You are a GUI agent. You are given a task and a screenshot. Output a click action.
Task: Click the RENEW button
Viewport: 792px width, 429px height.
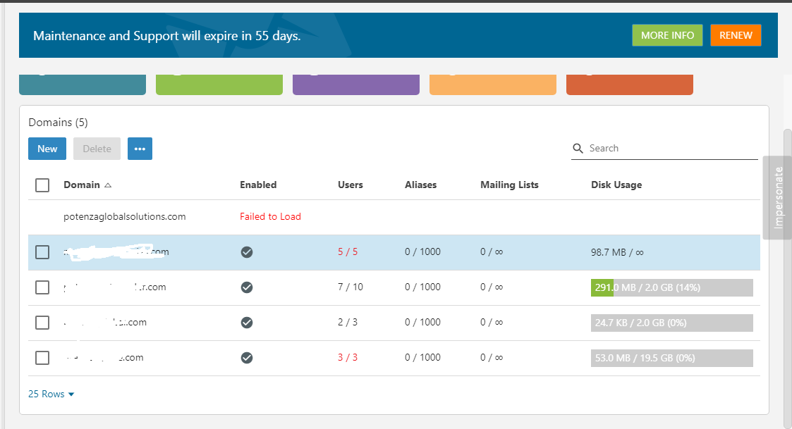click(736, 35)
